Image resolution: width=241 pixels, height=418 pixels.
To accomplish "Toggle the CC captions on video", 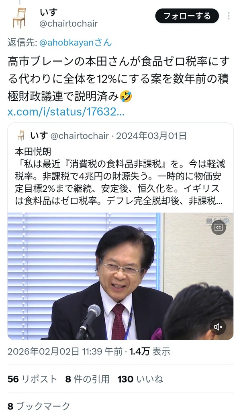I will [x=219, y=228].
